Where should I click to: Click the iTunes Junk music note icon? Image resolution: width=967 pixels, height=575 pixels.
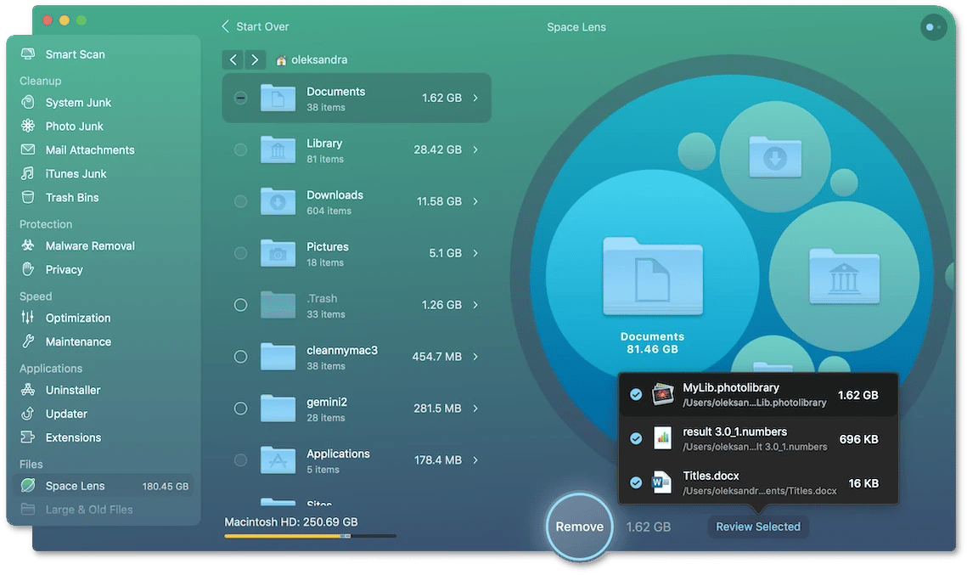(x=28, y=173)
